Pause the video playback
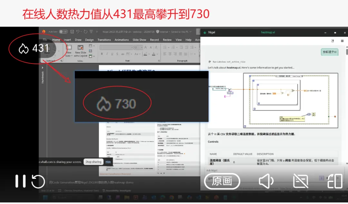Screen dimensions: 348x204 coord(20,181)
